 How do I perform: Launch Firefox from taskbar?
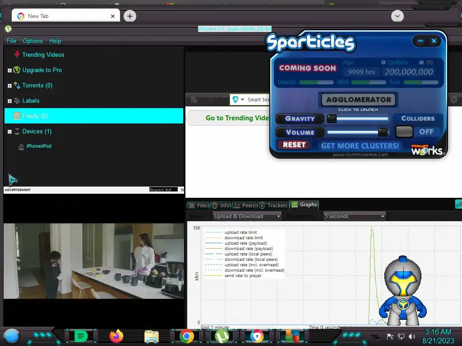[116, 336]
